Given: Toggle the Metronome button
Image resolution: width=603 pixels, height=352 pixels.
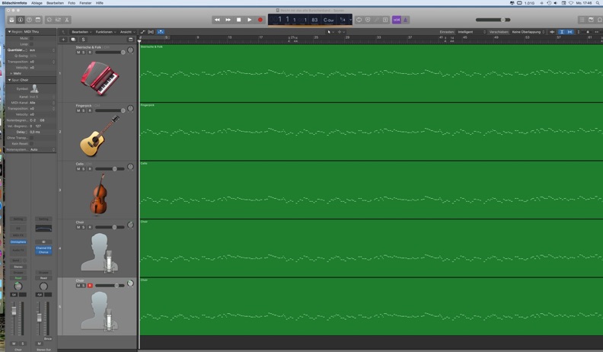Looking at the screenshot, I should point(405,20).
